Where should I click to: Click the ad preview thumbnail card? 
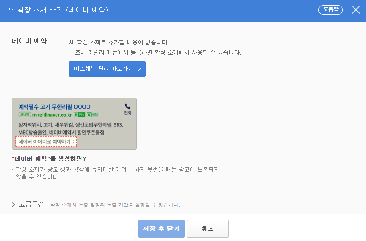[74, 124]
